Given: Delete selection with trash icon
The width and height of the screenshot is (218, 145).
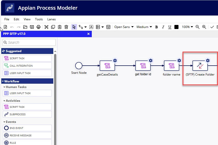Looking at the screenshot, I should 66,27.
